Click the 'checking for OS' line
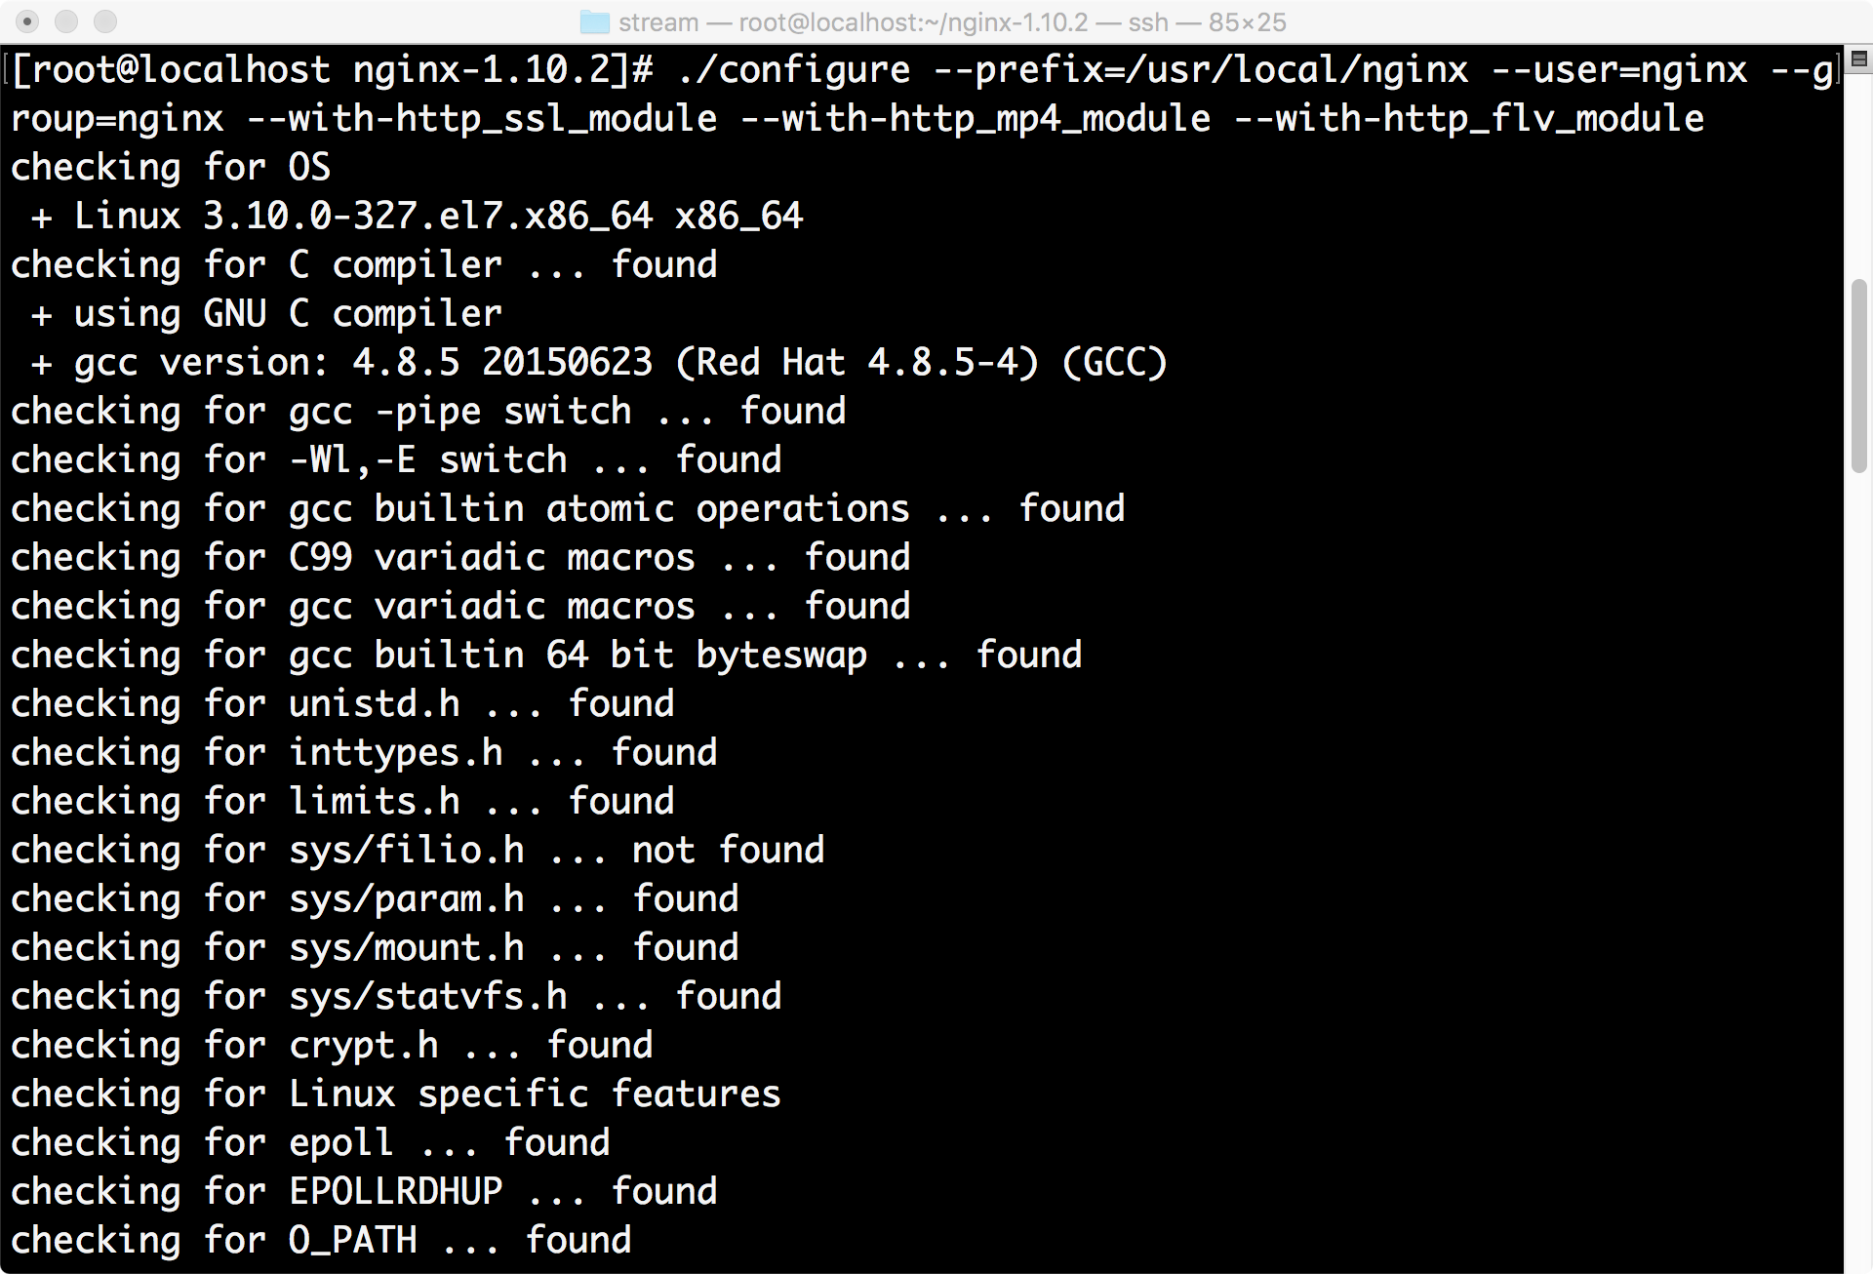 (171, 168)
